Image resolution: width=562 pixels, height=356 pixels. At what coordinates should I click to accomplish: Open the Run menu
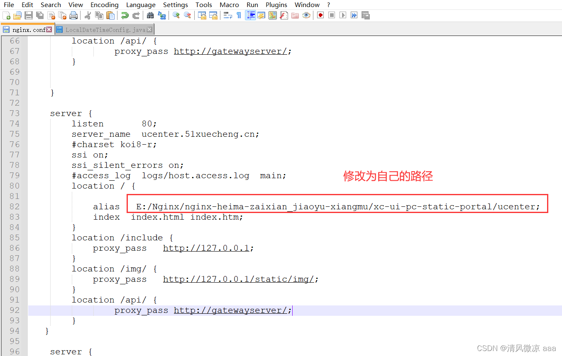coord(252,5)
